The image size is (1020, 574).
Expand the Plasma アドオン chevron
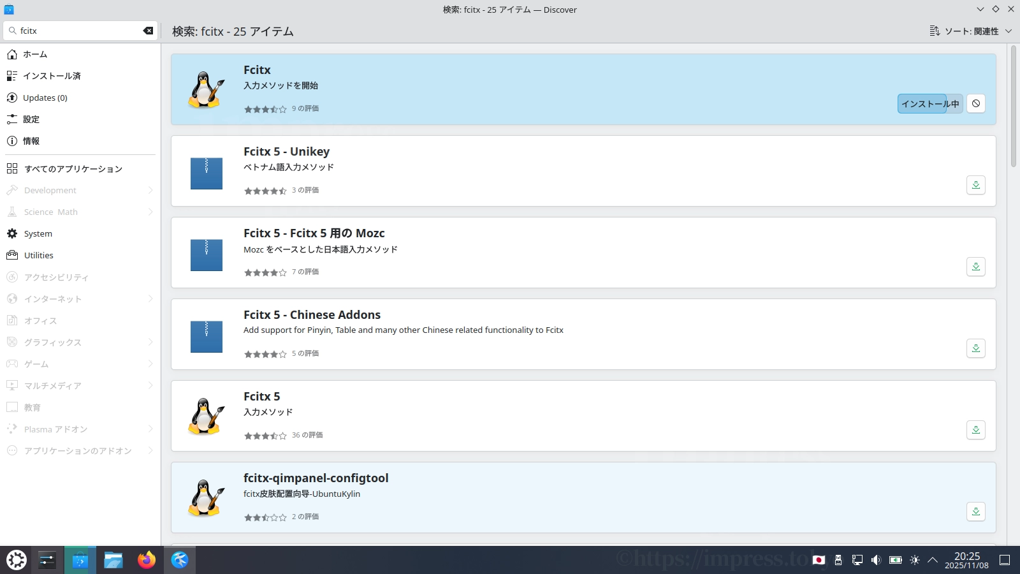click(150, 429)
